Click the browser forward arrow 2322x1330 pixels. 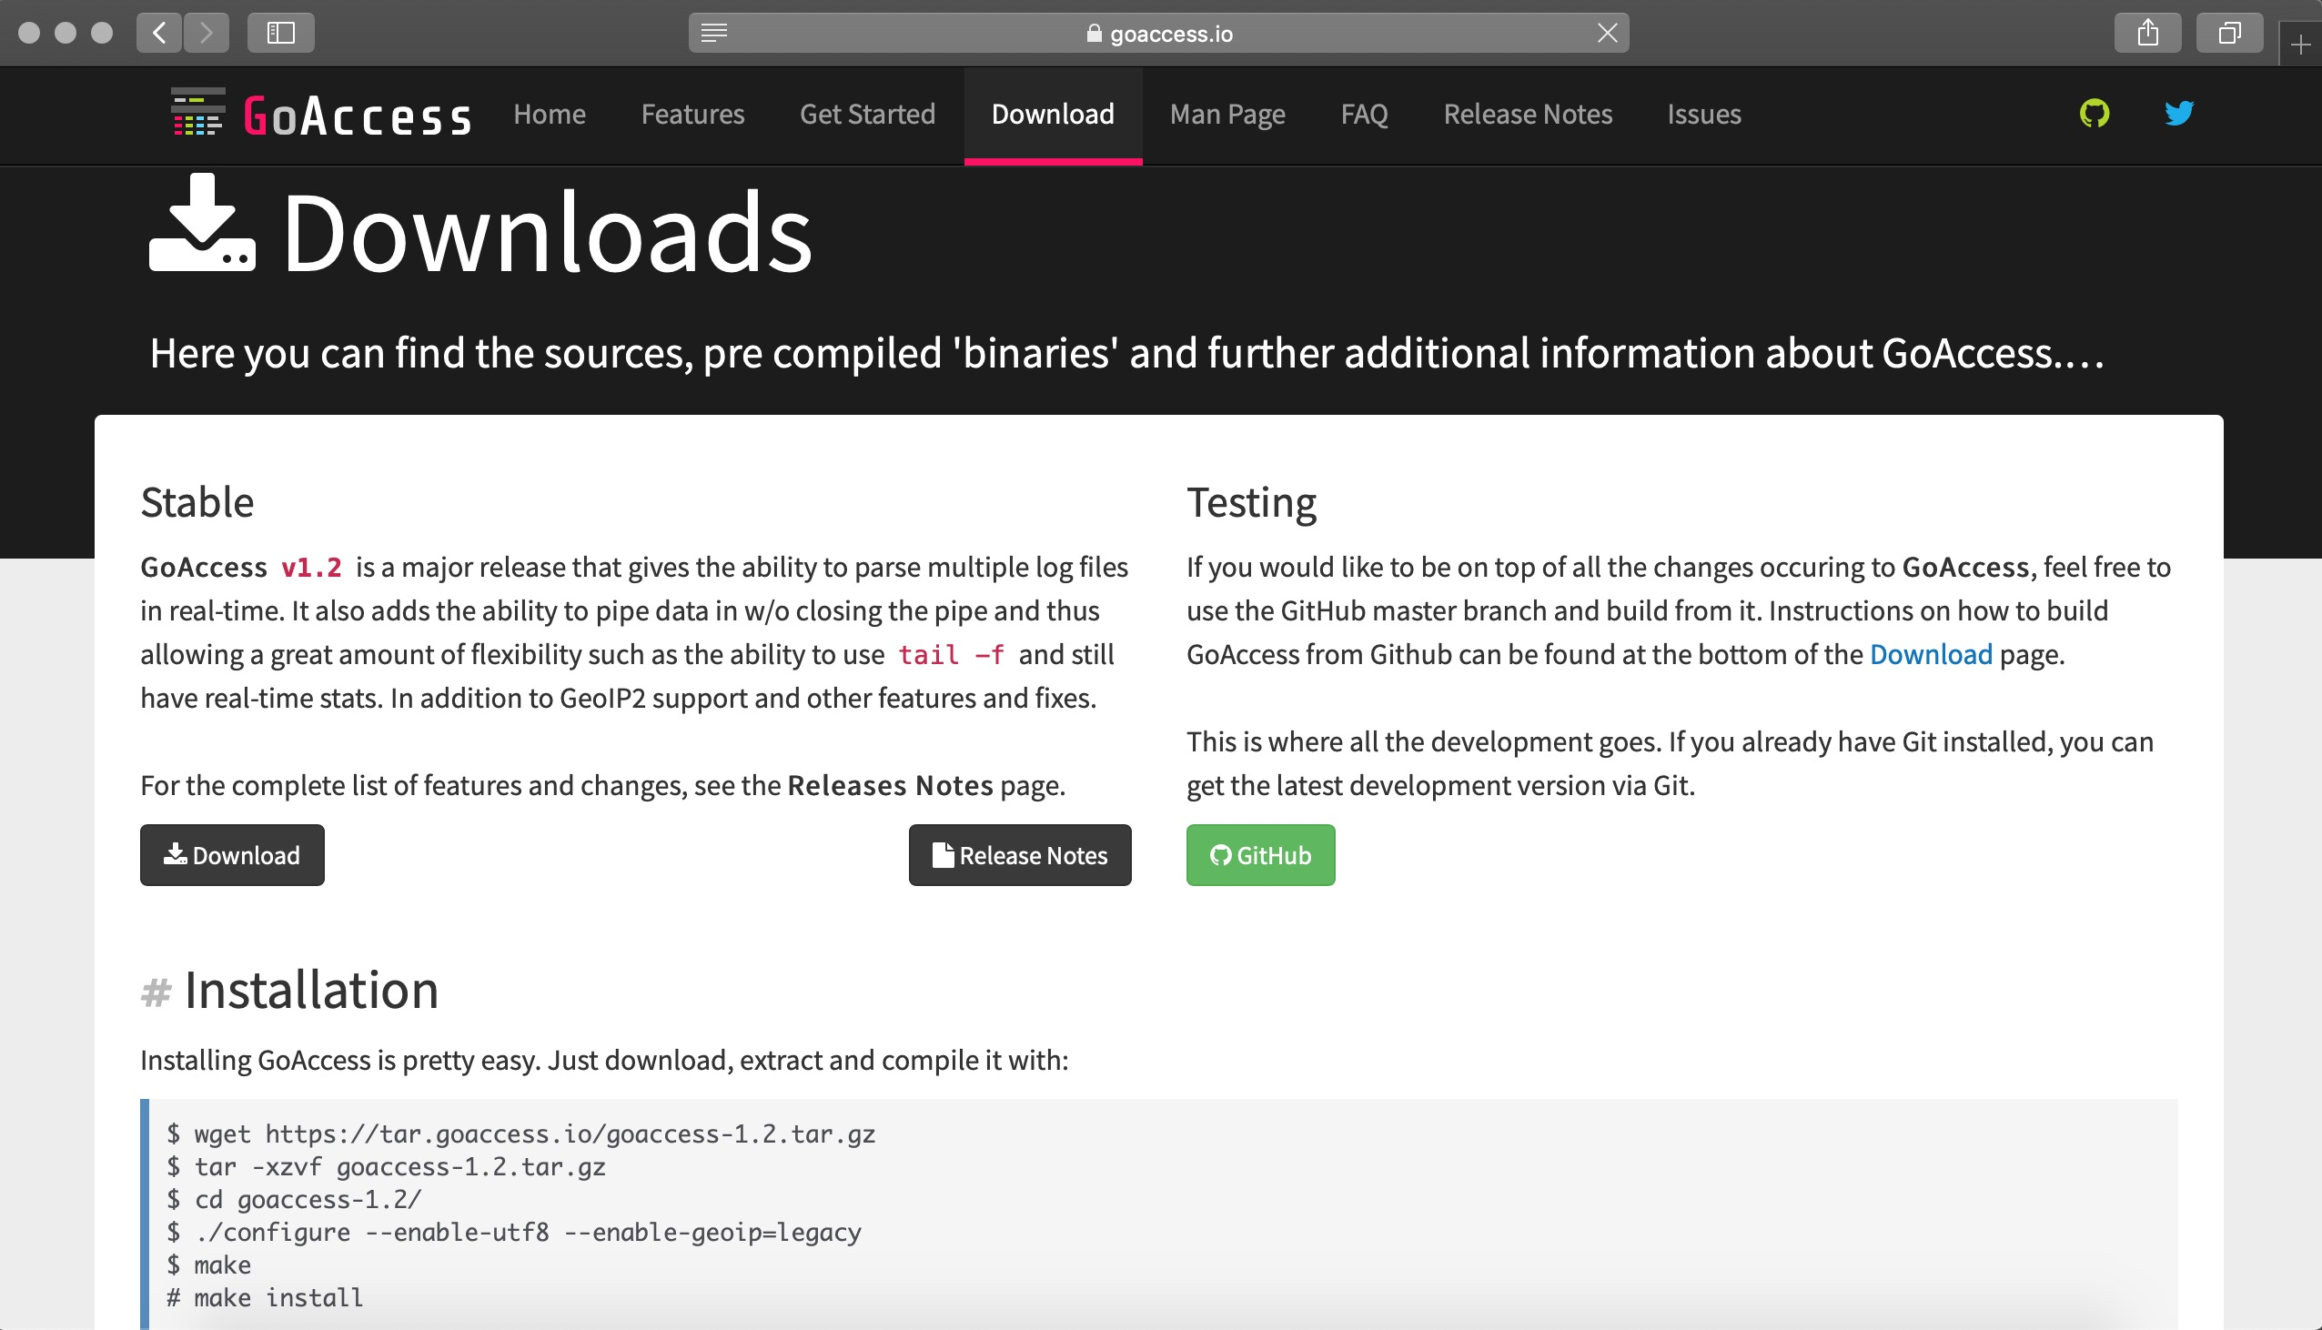pyautogui.click(x=207, y=33)
